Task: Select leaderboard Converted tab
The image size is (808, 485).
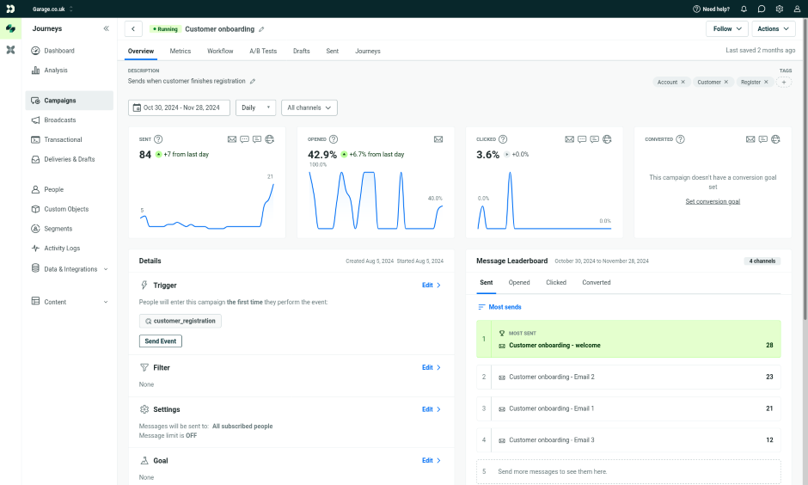Action: 597,282
